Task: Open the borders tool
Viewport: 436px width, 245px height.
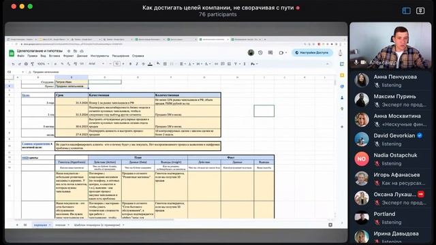Action: click(x=165, y=64)
